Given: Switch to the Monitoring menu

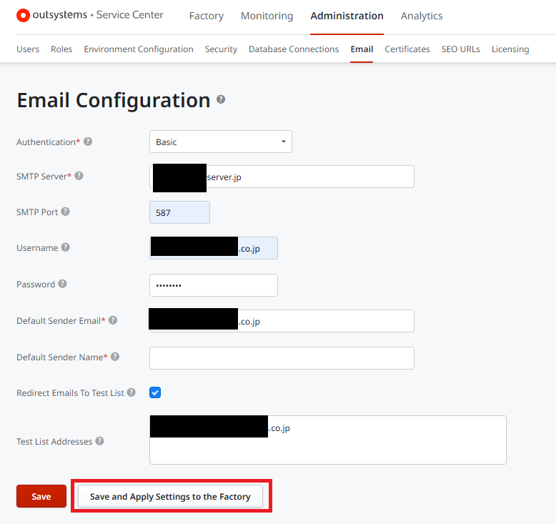Looking at the screenshot, I should (267, 16).
